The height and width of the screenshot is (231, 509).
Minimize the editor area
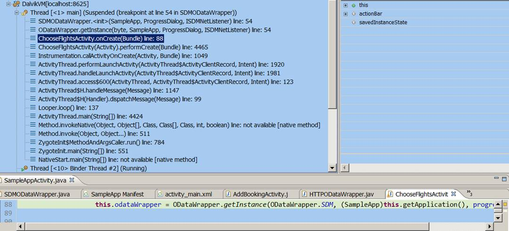pyautogui.click(x=496, y=178)
